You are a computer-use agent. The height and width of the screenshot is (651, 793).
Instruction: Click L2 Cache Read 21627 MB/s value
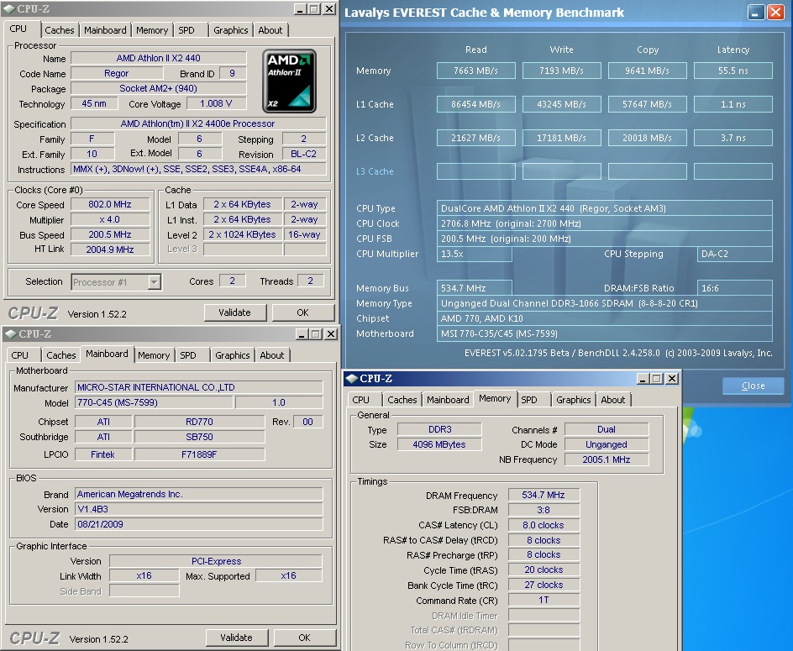point(476,138)
